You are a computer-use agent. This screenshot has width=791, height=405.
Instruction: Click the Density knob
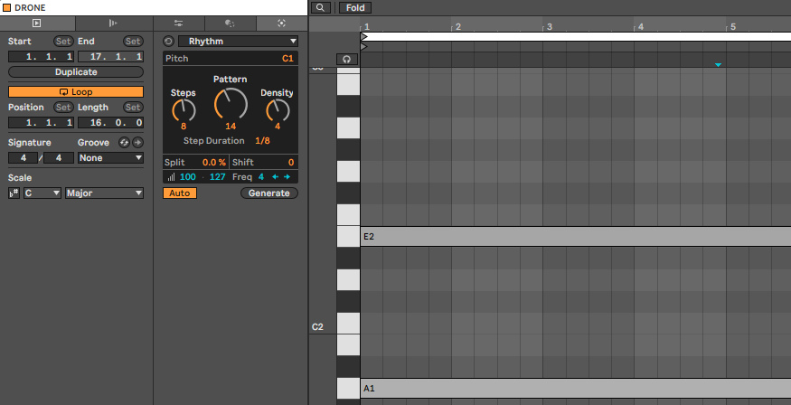point(278,110)
